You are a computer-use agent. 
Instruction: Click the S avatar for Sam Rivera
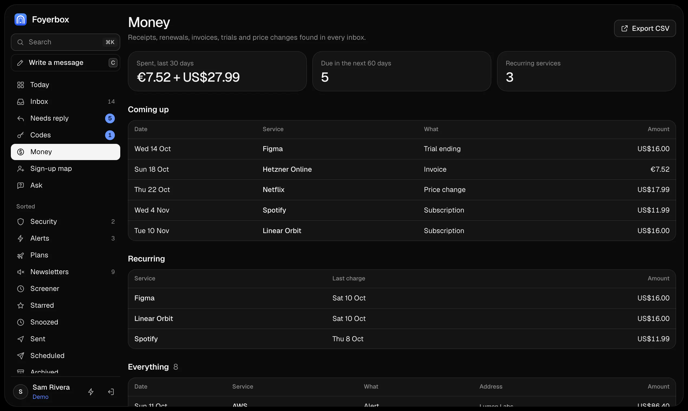[x=21, y=392]
